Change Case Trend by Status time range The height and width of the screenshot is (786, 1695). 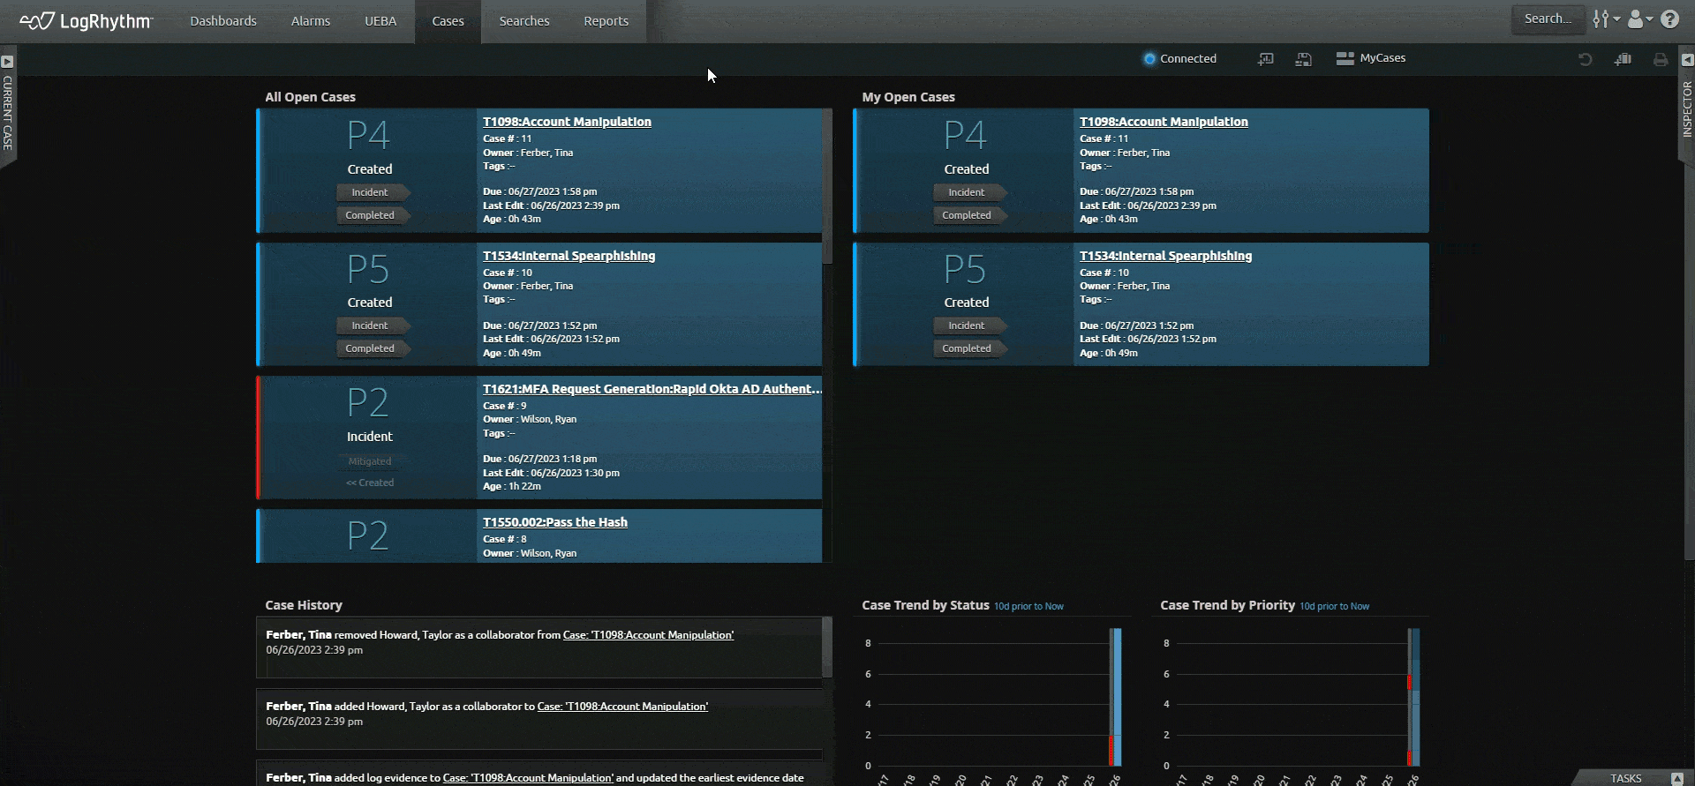point(1028,606)
